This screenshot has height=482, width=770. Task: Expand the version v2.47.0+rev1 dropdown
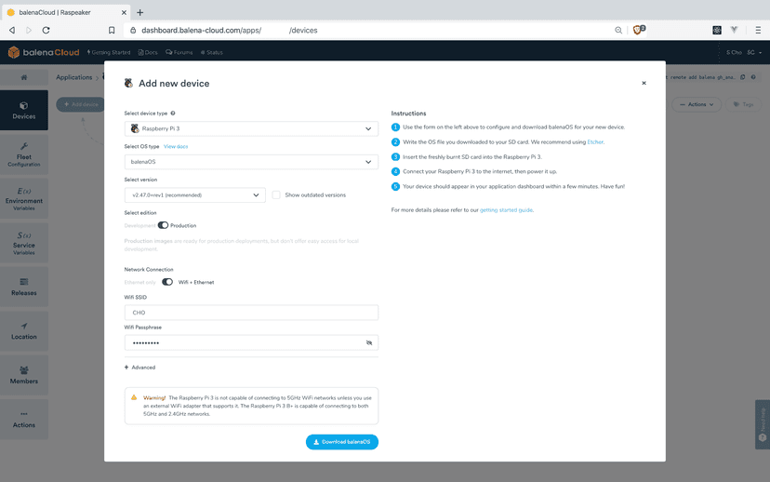point(195,195)
